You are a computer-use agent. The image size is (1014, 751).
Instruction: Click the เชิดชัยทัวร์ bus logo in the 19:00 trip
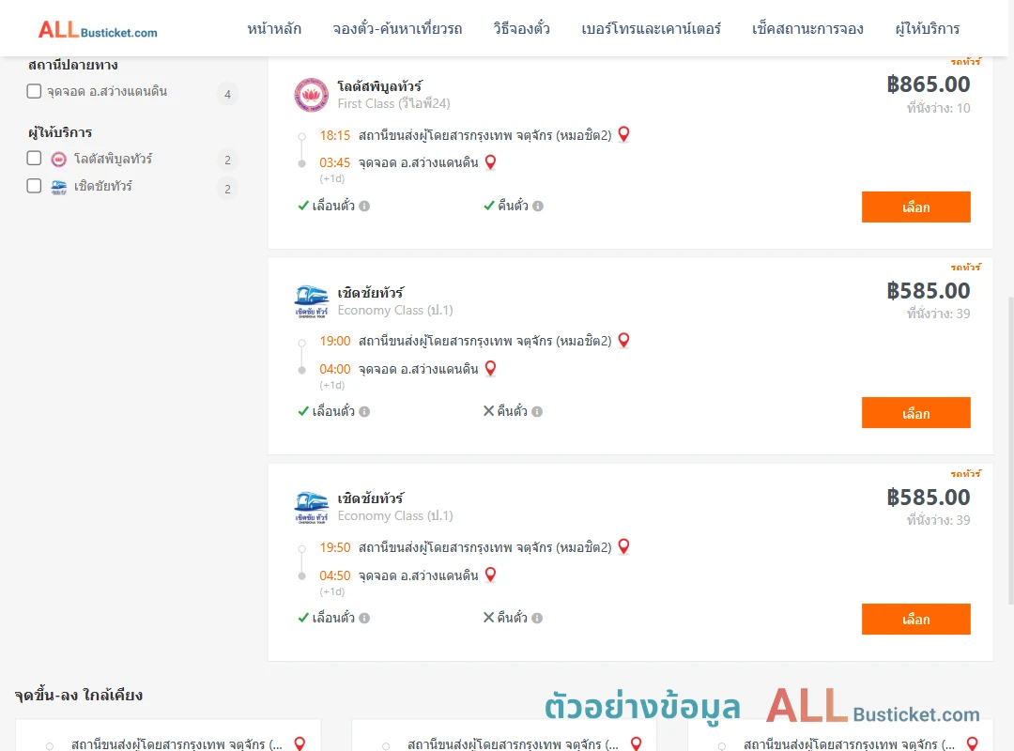click(x=311, y=301)
